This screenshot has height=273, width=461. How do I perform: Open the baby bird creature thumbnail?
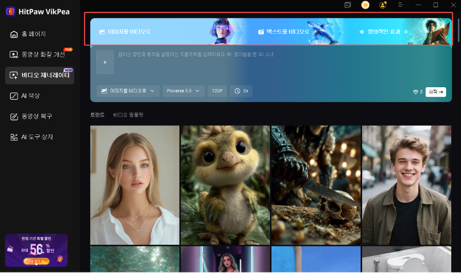[225, 185]
